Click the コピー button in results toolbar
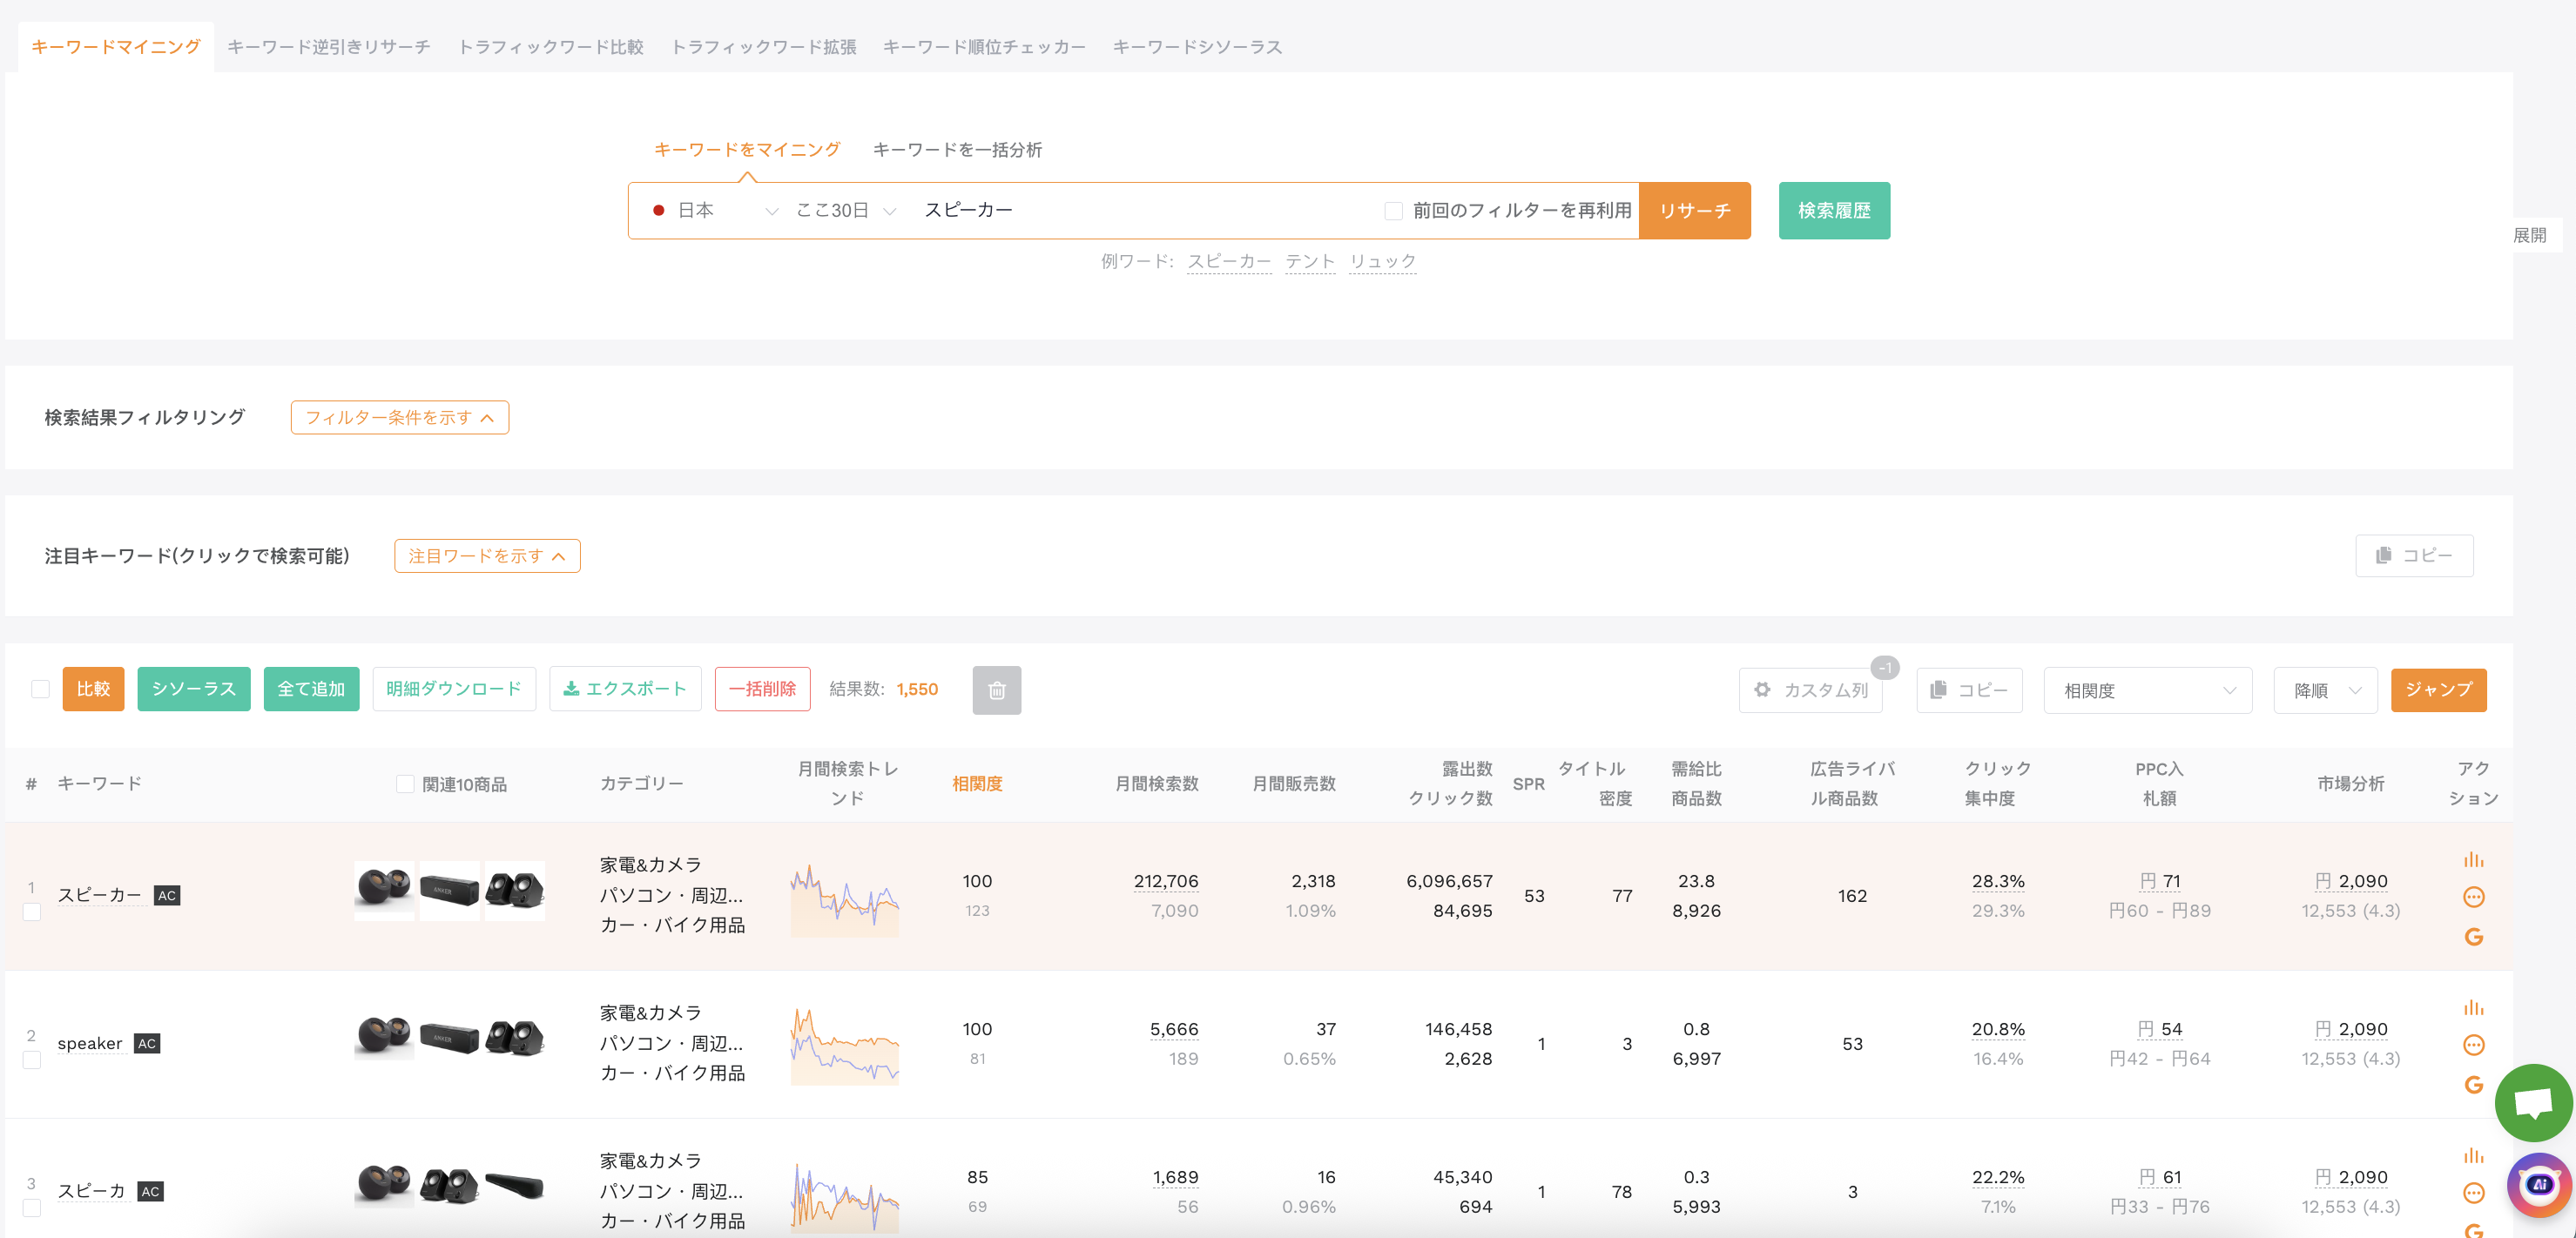 point(1968,690)
